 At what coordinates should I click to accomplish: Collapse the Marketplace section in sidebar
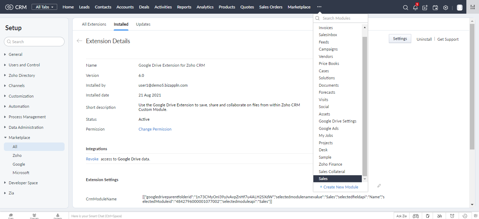pyautogui.click(x=19, y=138)
